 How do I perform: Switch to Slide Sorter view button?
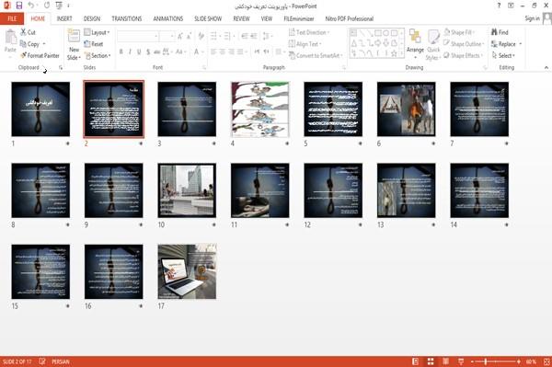tap(431, 361)
